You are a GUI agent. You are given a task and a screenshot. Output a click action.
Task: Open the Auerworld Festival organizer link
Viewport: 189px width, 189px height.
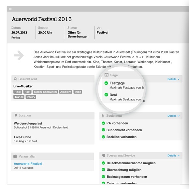pyautogui.click(x=28, y=164)
